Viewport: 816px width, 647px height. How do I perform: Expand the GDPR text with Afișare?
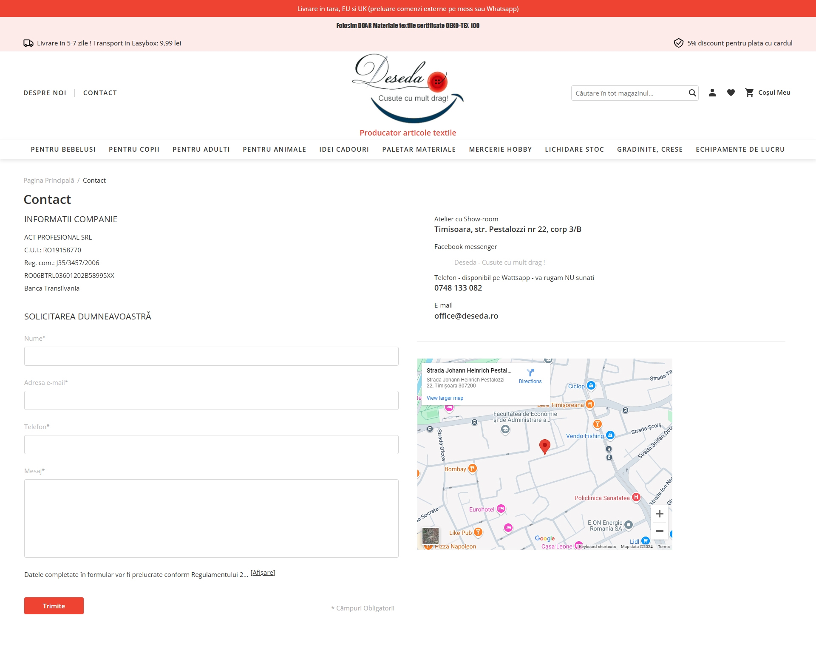263,573
